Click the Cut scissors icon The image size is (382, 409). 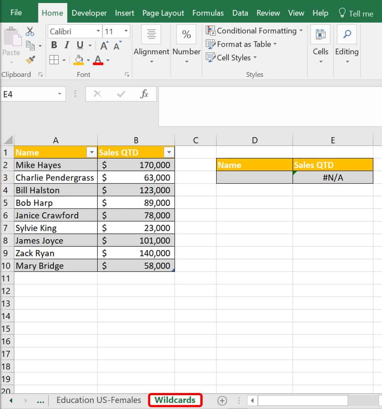tap(30, 32)
